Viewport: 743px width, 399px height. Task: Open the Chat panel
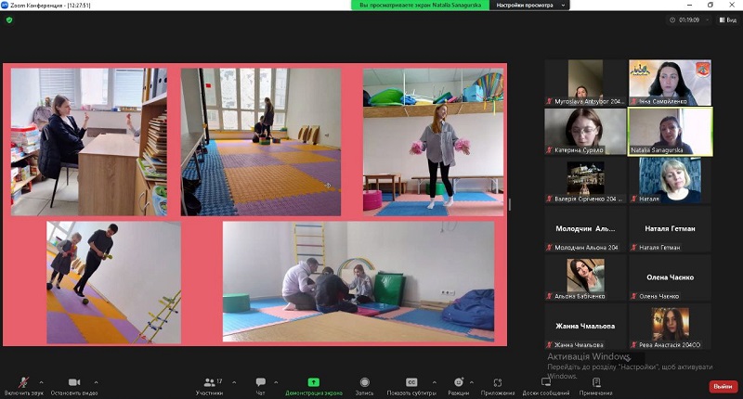pos(261,383)
